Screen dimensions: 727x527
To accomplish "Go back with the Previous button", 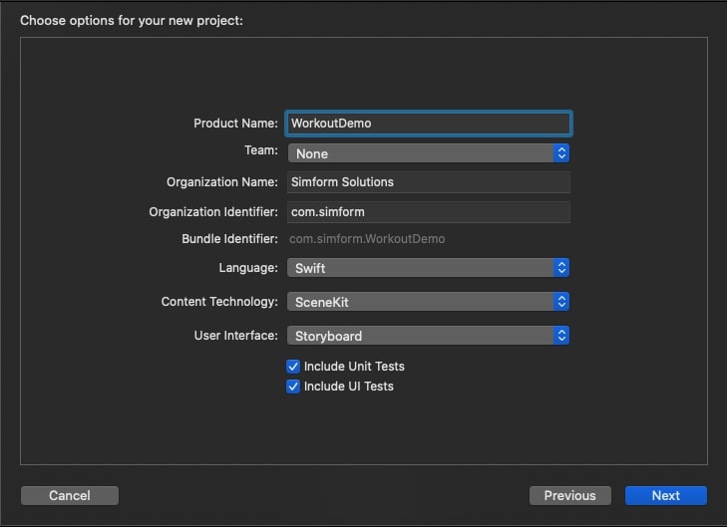I will point(569,495).
